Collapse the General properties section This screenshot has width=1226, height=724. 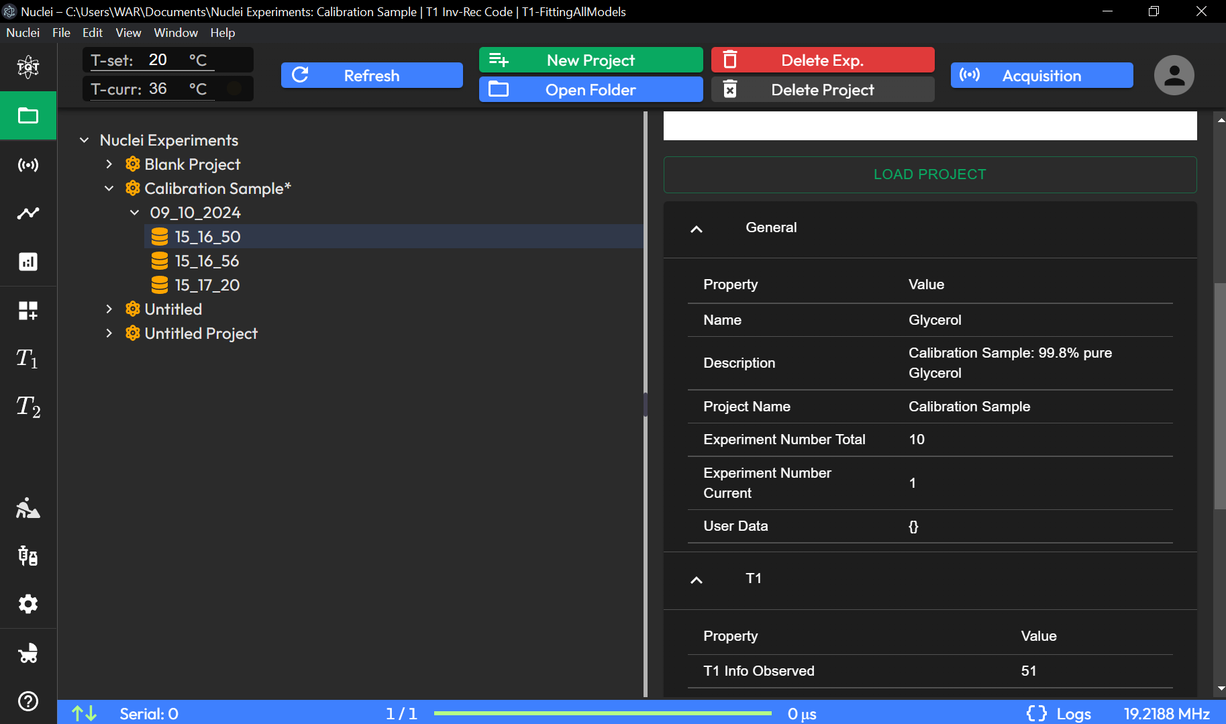coord(697,229)
